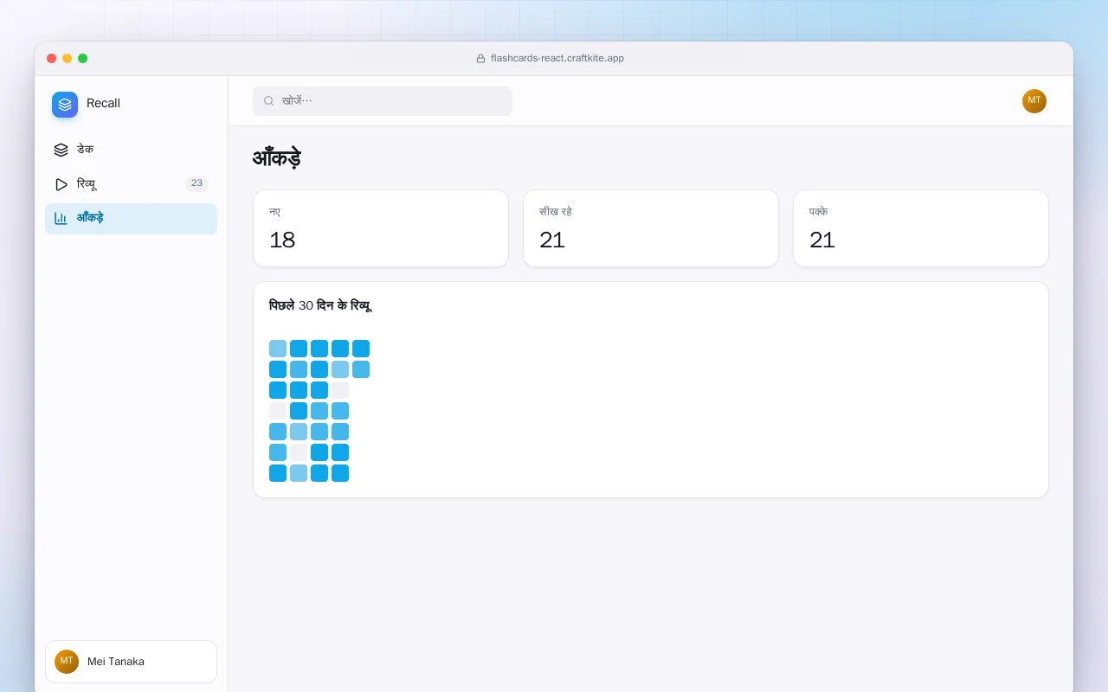Click the gray empty square in heatmap third row
1108x692 pixels.
(x=340, y=390)
